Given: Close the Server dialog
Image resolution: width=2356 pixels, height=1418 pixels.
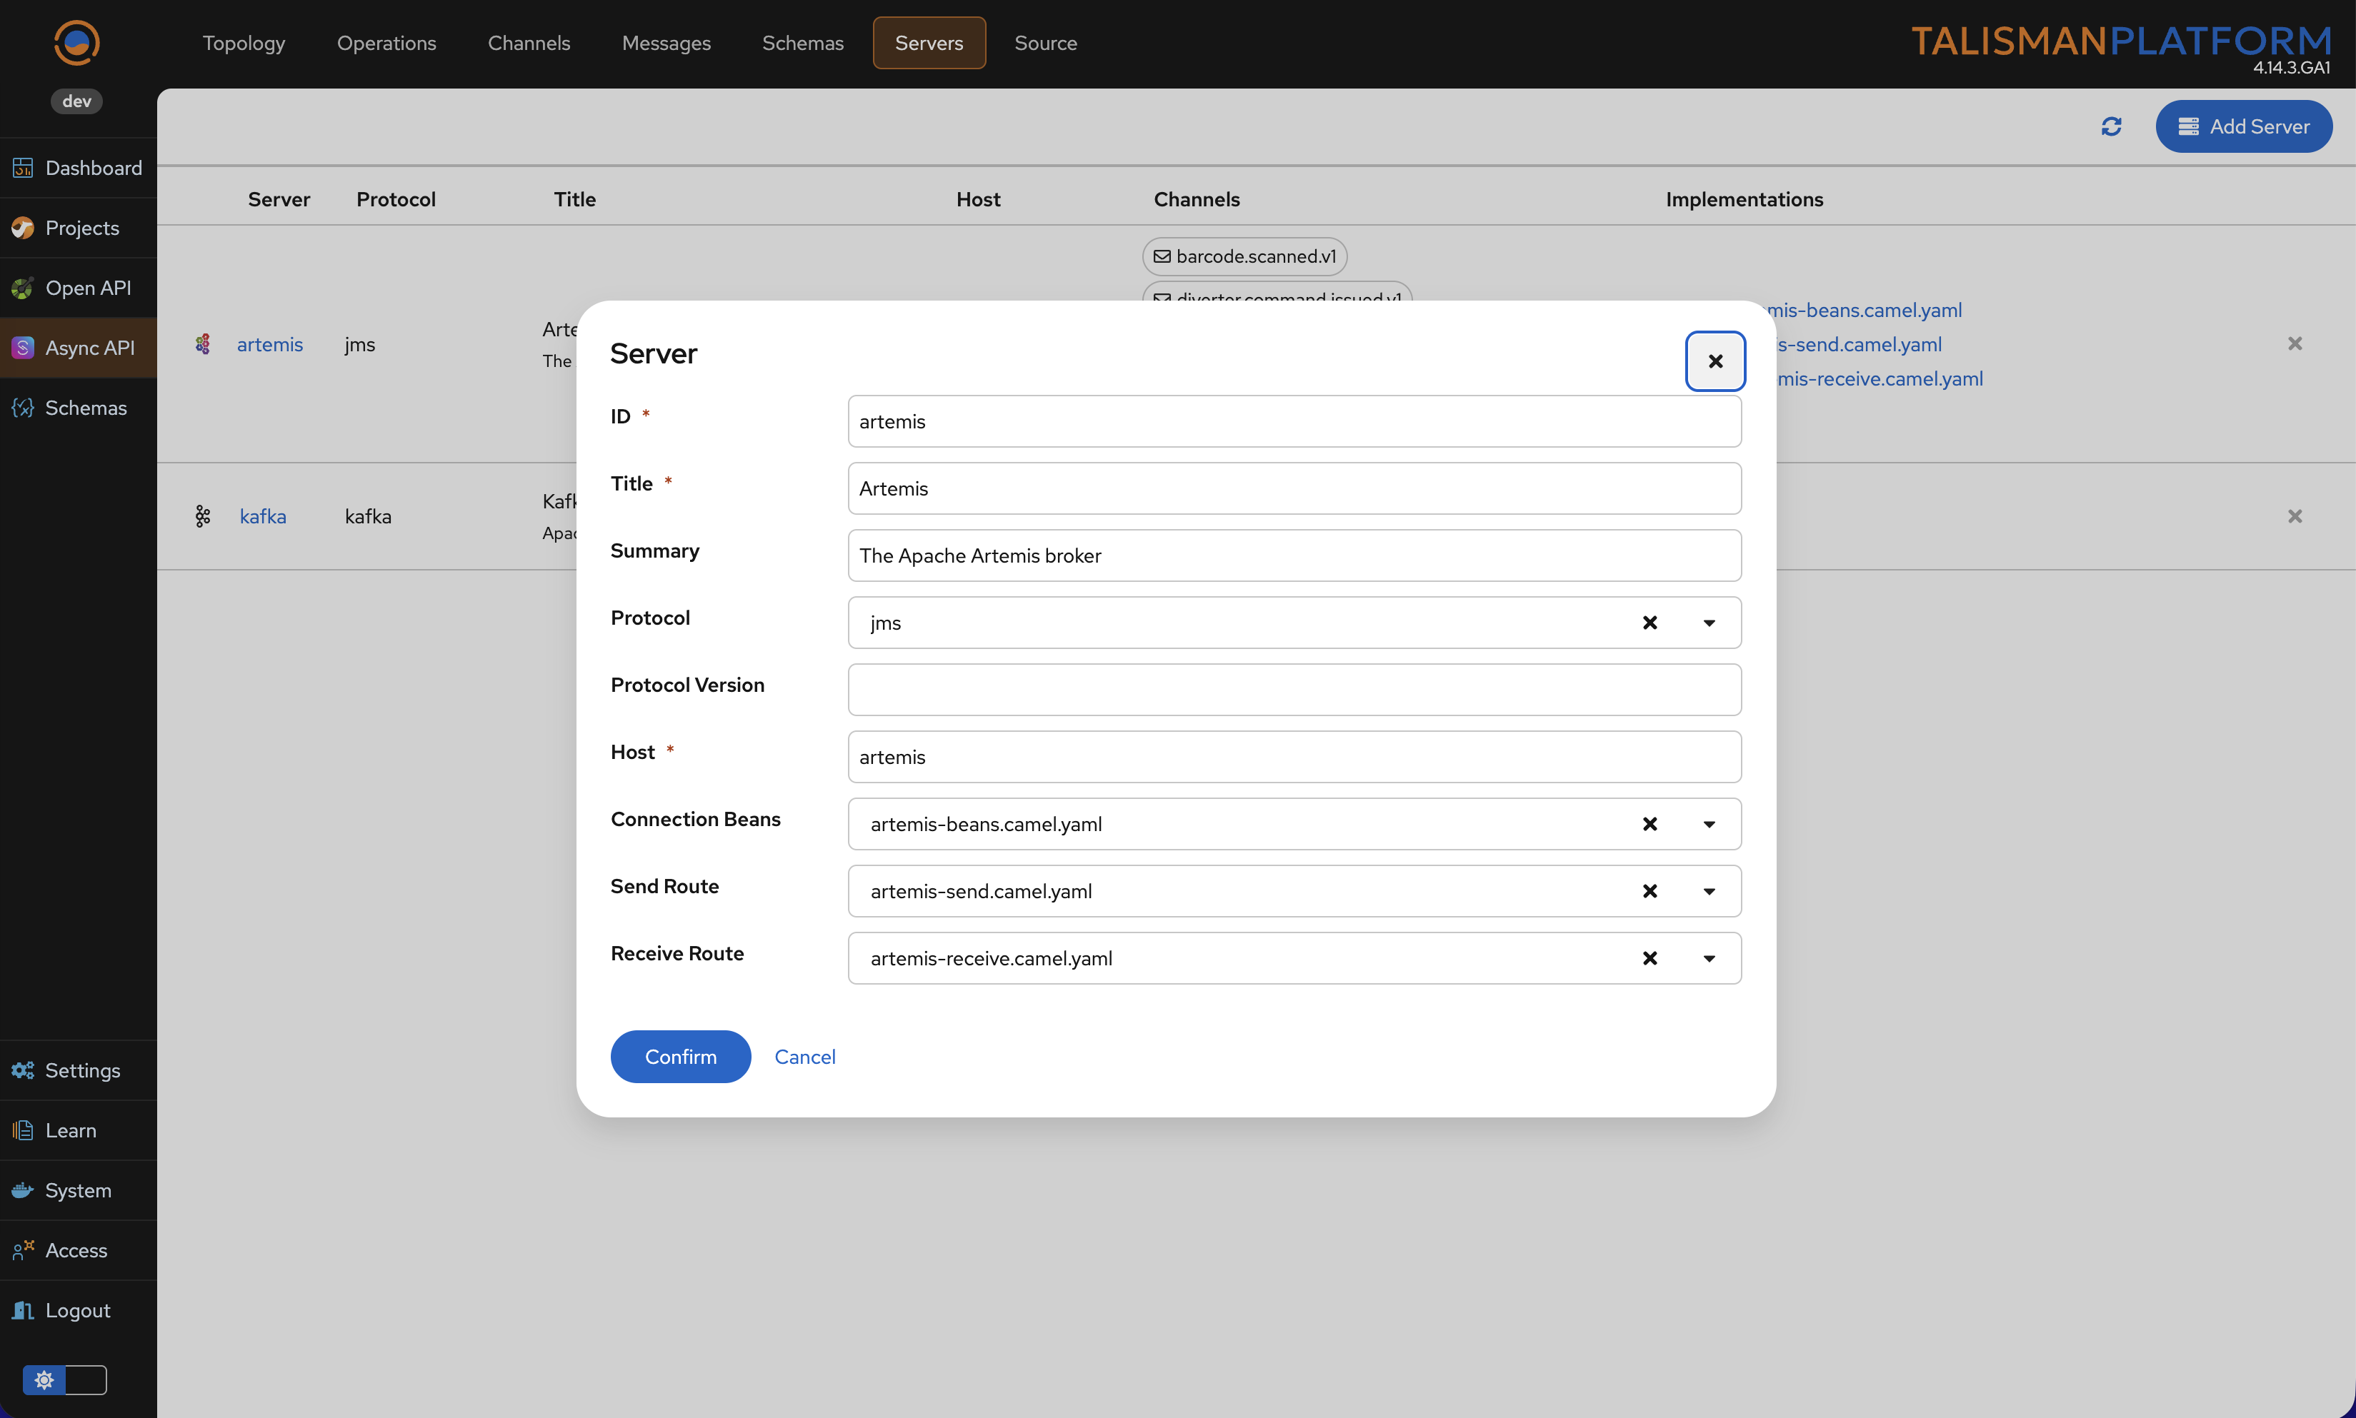Looking at the screenshot, I should [1714, 361].
